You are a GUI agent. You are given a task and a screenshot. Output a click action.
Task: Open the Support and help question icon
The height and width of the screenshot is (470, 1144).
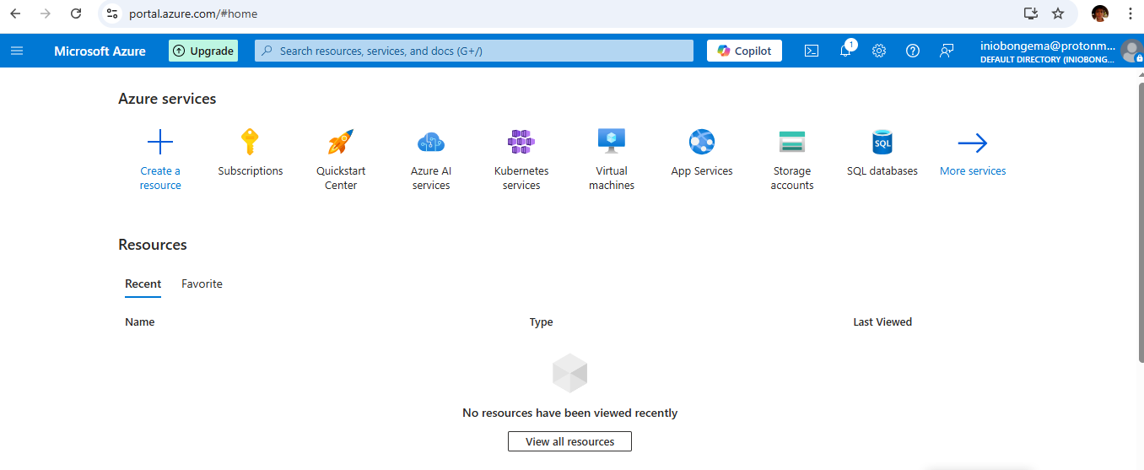[913, 51]
